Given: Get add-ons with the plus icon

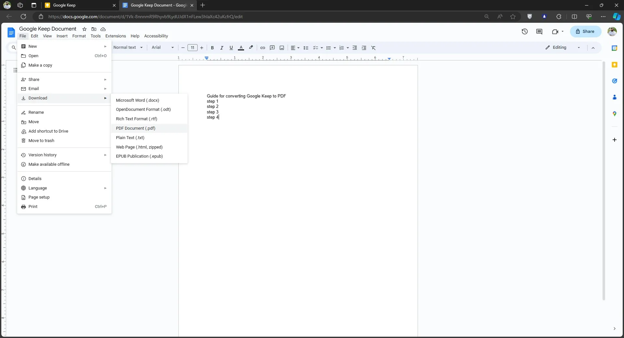Looking at the screenshot, I should (614, 140).
